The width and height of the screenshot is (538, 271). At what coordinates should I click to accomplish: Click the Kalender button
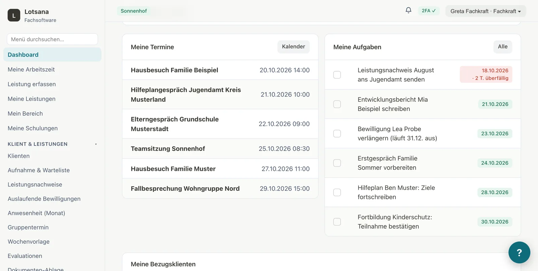pyautogui.click(x=293, y=47)
